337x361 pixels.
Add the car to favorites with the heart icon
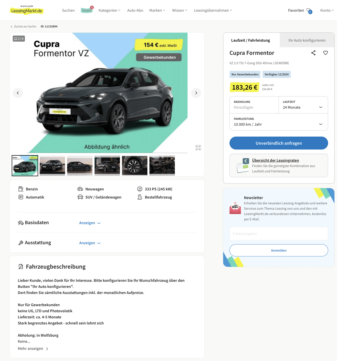pyautogui.click(x=326, y=53)
